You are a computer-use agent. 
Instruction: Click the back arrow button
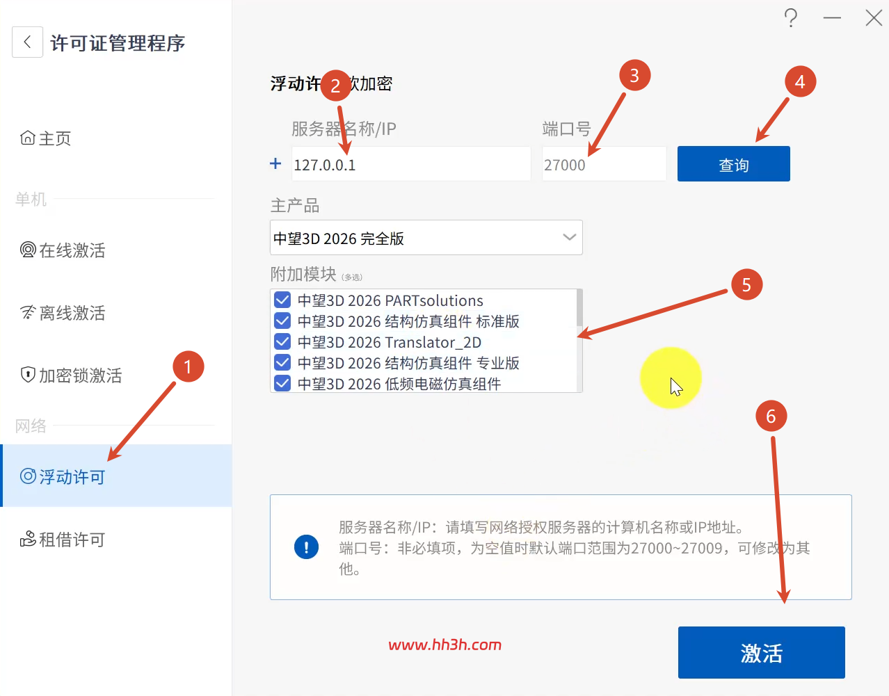28,42
